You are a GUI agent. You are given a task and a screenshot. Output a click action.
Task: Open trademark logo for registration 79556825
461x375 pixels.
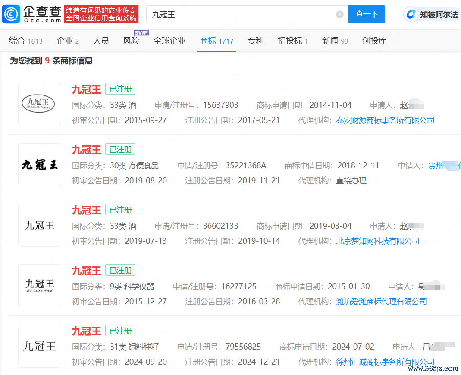point(40,346)
